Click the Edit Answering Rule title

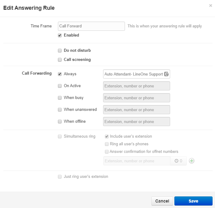point(29,8)
